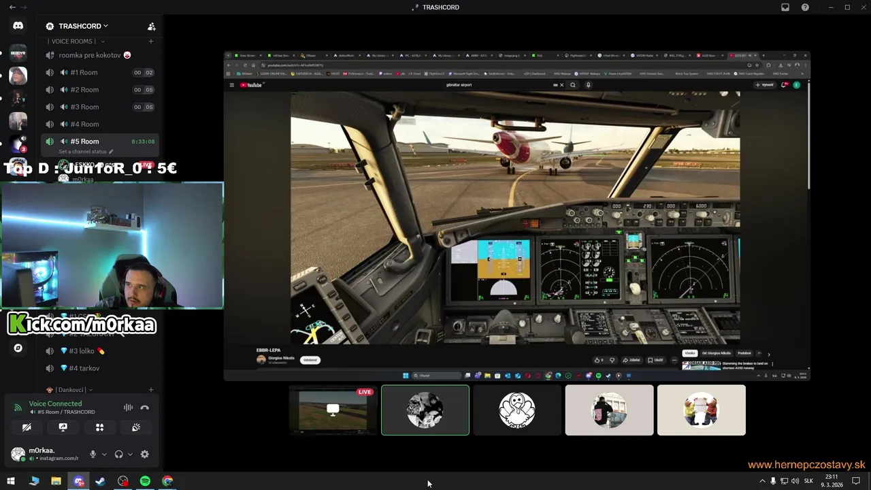The height and width of the screenshot is (490, 871).
Task: Toggle screen share in voice panel
Action: (x=63, y=427)
